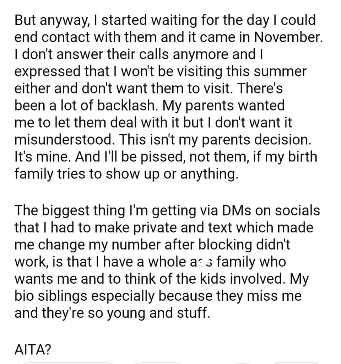Select the word "misunderstood" in the post

pos(65,139)
